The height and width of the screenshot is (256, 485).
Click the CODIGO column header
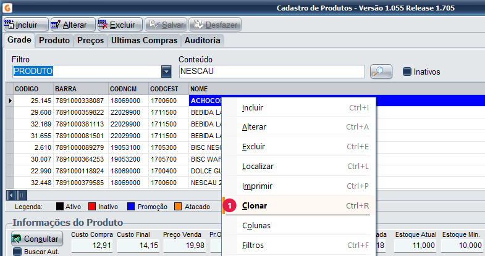pyautogui.click(x=33, y=89)
